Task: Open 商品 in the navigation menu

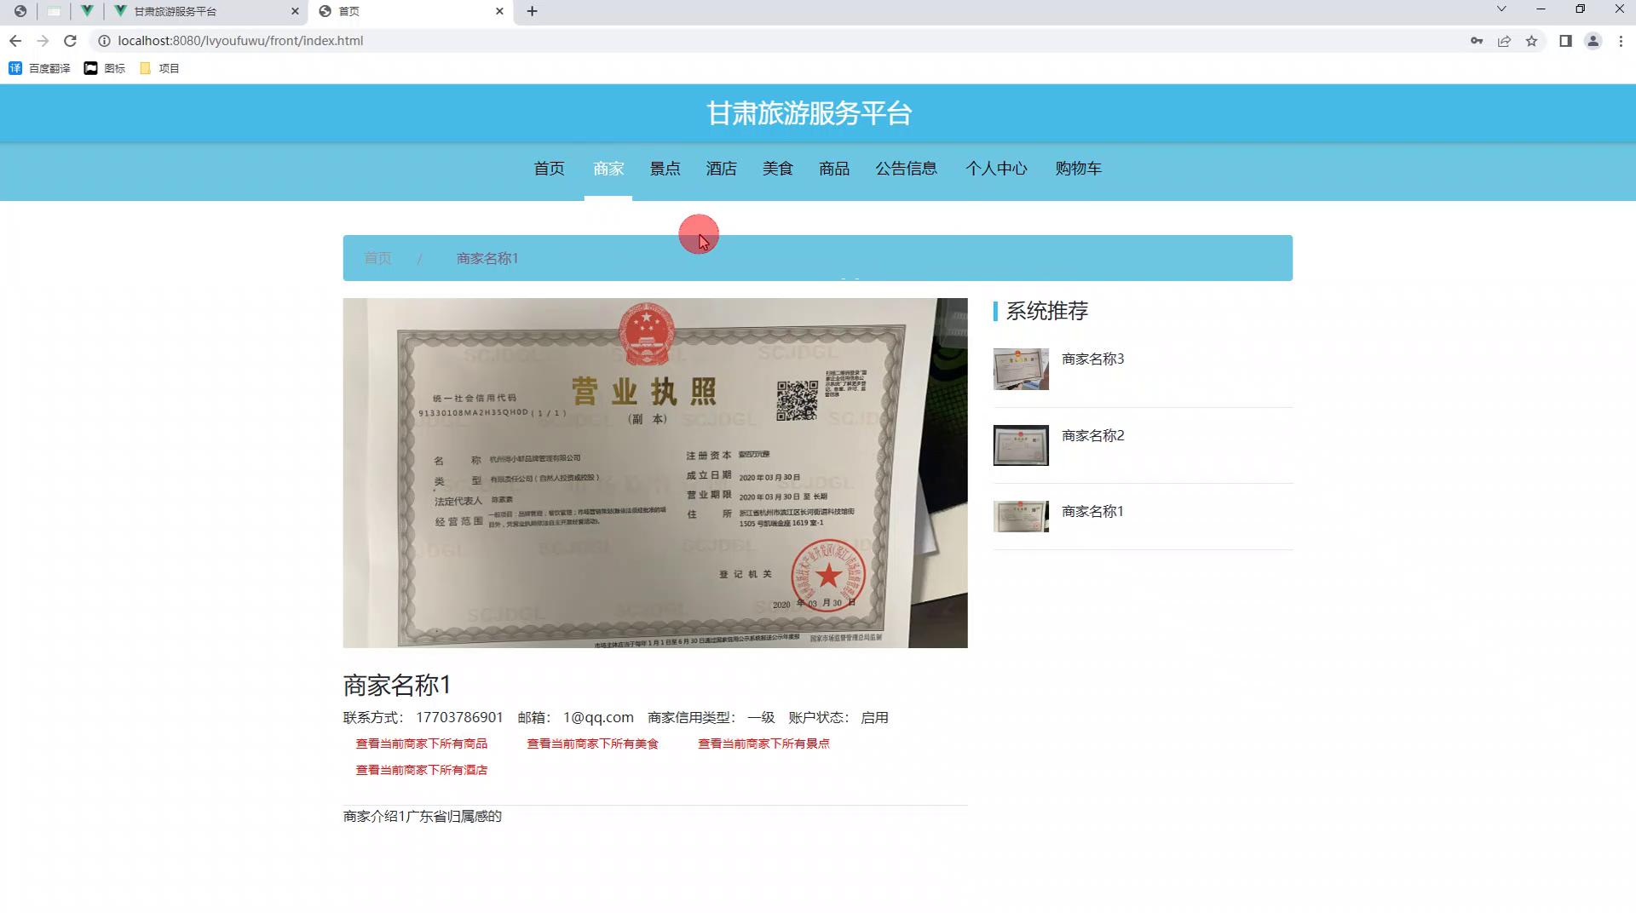Action: [x=834, y=169]
